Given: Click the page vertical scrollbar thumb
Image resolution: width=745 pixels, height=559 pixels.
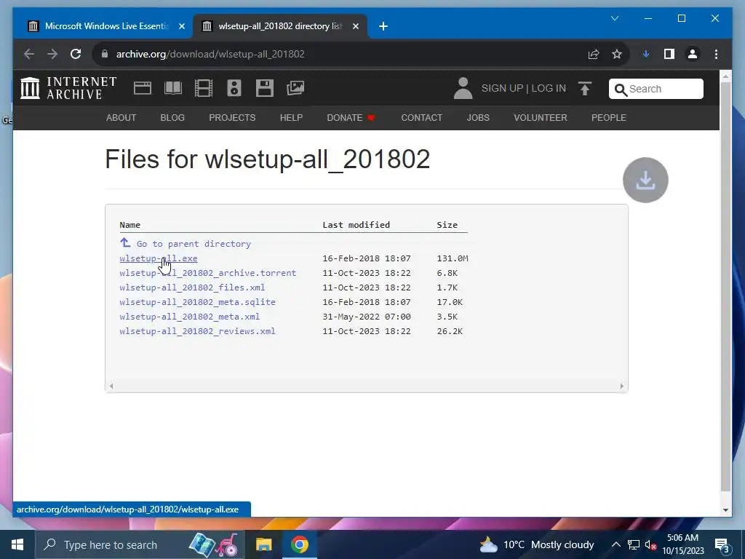Looking at the screenshot, I should pos(725,287).
